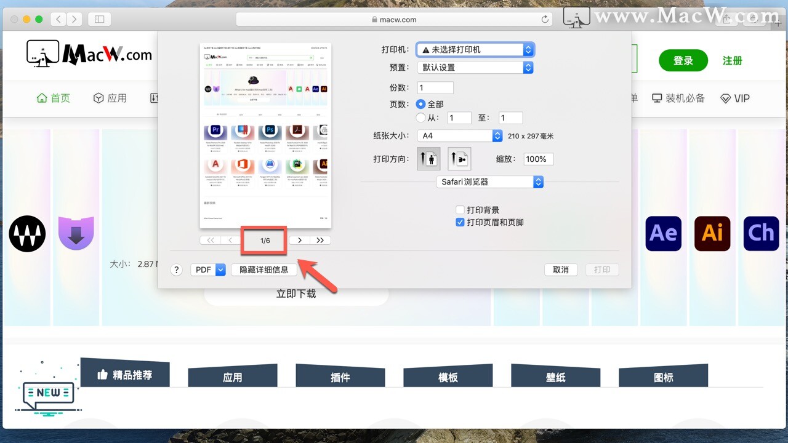Image resolution: width=788 pixels, height=443 pixels.
Task: Click the MacW.com site logo
Action: point(89,54)
